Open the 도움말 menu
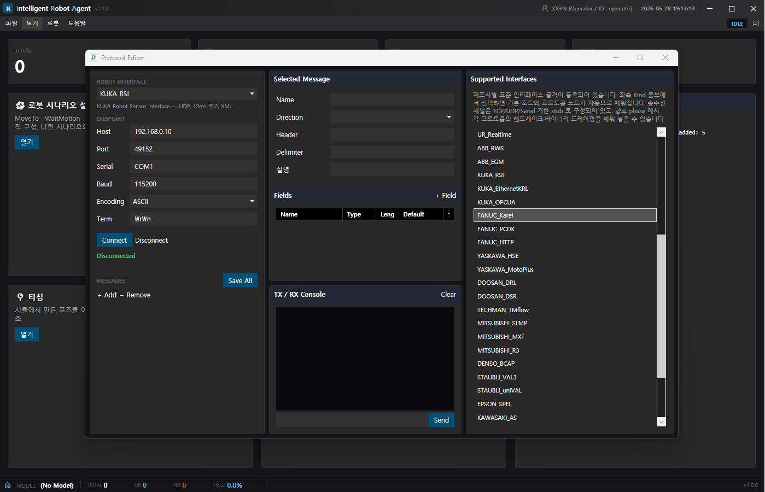Image resolution: width=765 pixels, height=492 pixels. coord(77,24)
